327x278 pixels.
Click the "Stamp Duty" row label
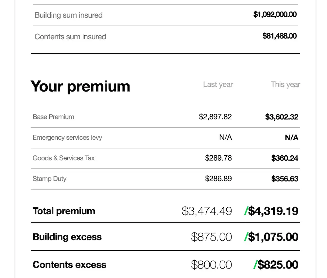coord(49,179)
